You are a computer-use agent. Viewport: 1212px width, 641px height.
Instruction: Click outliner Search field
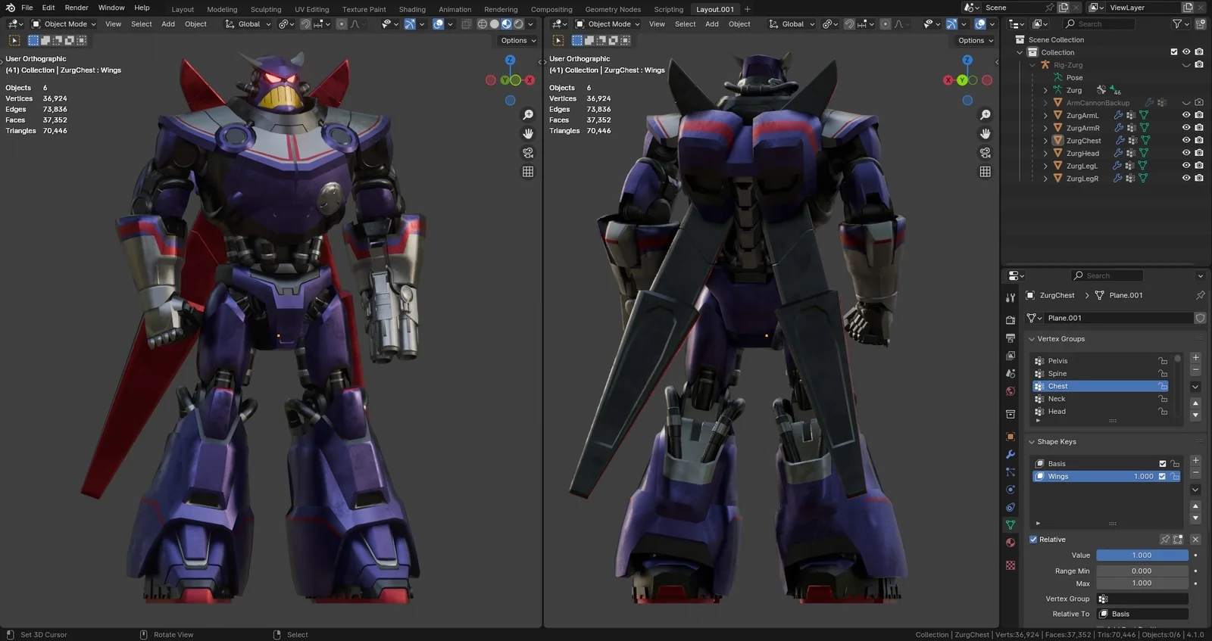coord(1099,24)
